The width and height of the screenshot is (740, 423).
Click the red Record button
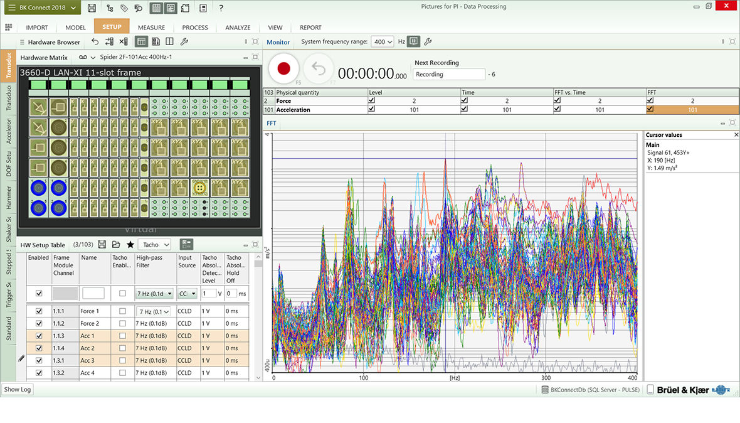pos(283,68)
